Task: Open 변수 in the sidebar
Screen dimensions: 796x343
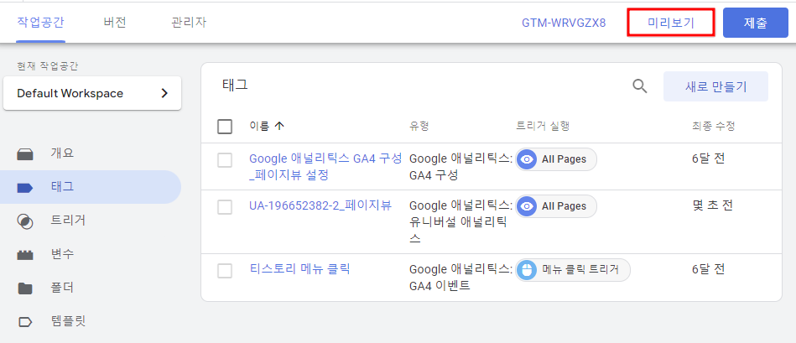Action: [62, 254]
